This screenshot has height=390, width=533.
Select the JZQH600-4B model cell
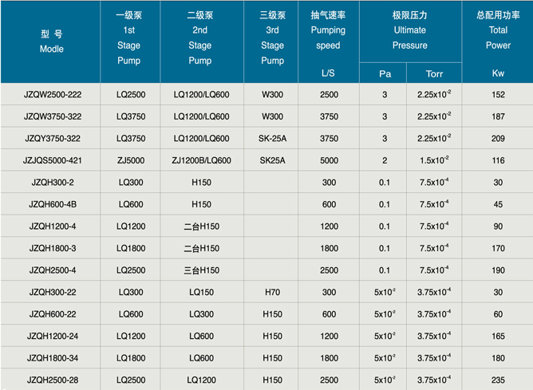[x=50, y=204]
